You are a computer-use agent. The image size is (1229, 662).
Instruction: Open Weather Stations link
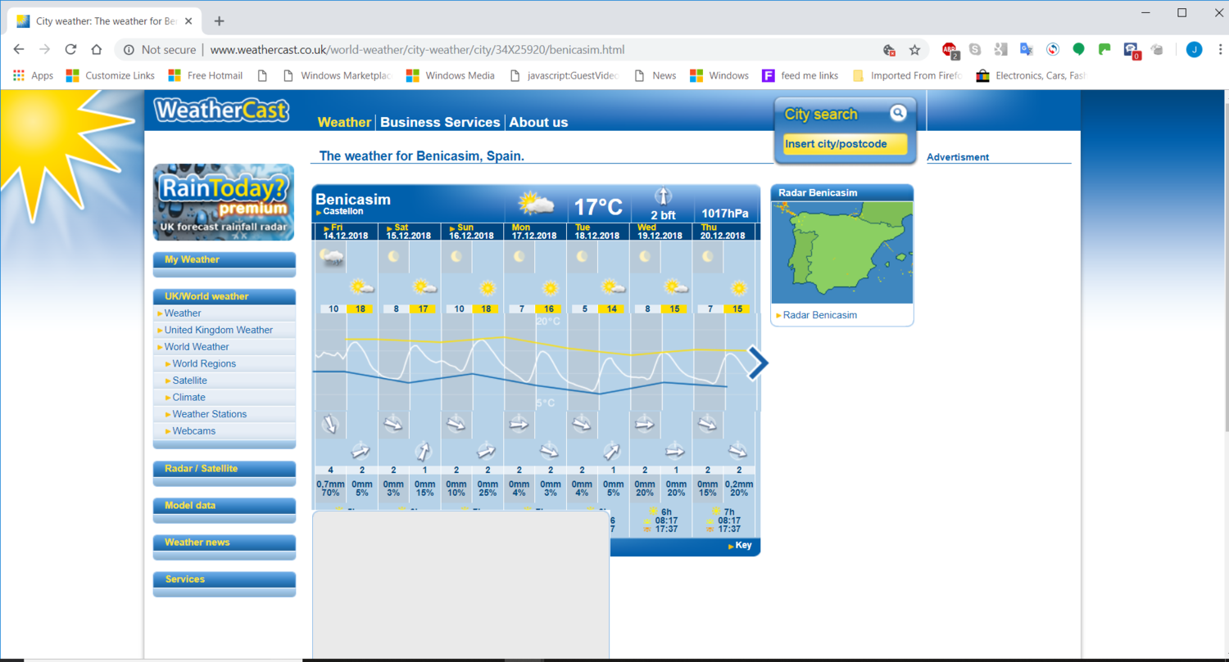tap(210, 414)
